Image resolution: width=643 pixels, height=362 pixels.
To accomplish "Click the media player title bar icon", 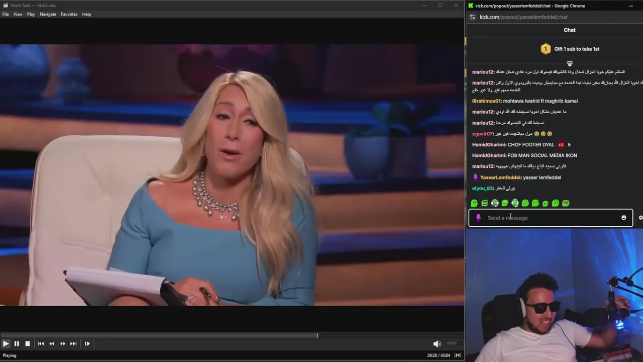I will click(5, 6).
